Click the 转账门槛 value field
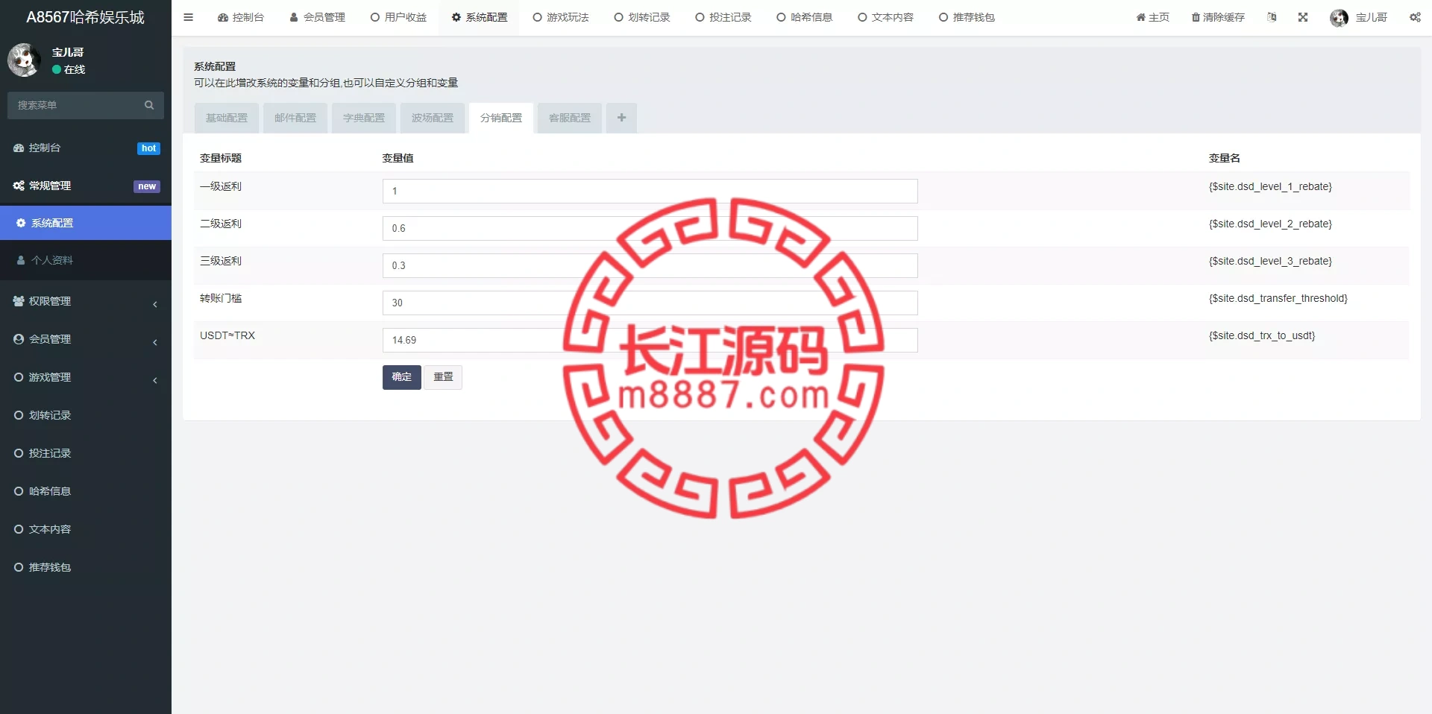The height and width of the screenshot is (714, 1432). pyautogui.click(x=650, y=303)
